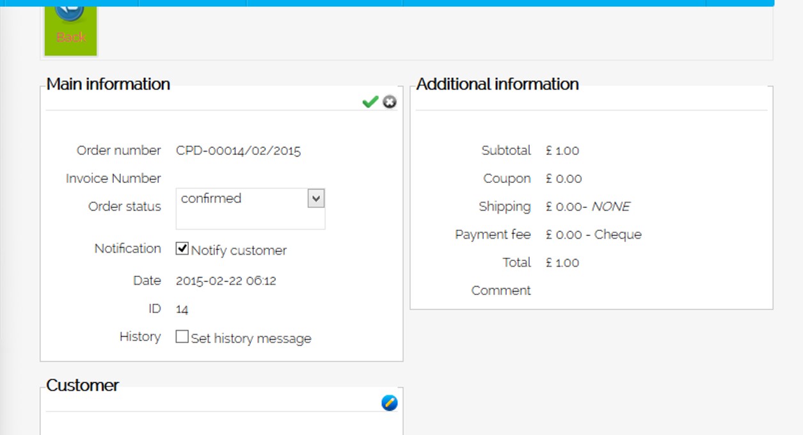This screenshot has height=435, width=803.
Task: Select the 'confirmed' order status field
Action: pyautogui.click(x=243, y=199)
